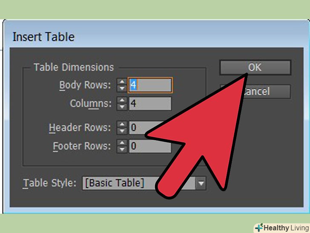The image size is (310, 233).
Task: Click the Table Style label
Action: [49, 183]
